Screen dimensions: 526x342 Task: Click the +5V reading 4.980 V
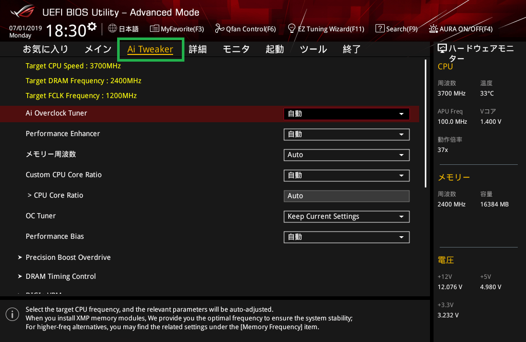point(491,287)
